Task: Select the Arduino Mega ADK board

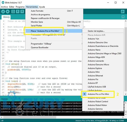Action: 103,57
